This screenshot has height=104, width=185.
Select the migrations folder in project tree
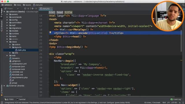[16, 28]
